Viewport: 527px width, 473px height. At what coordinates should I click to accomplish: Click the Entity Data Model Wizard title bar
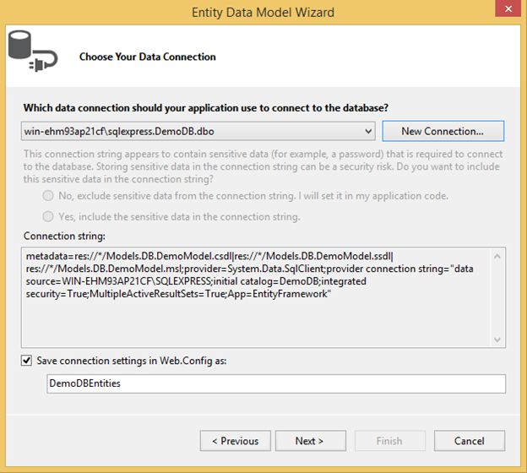tap(263, 12)
